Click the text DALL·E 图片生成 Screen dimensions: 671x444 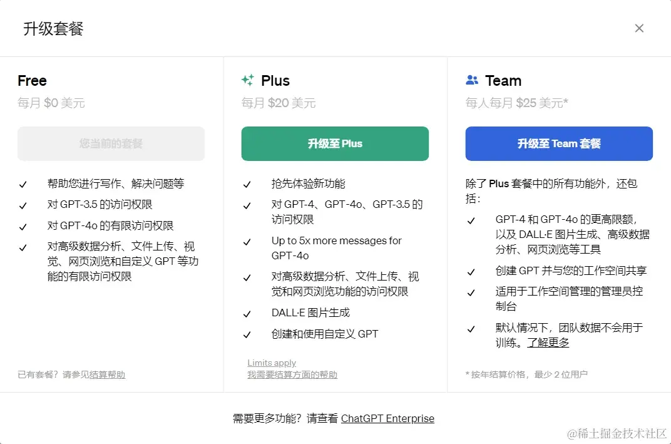310,312
